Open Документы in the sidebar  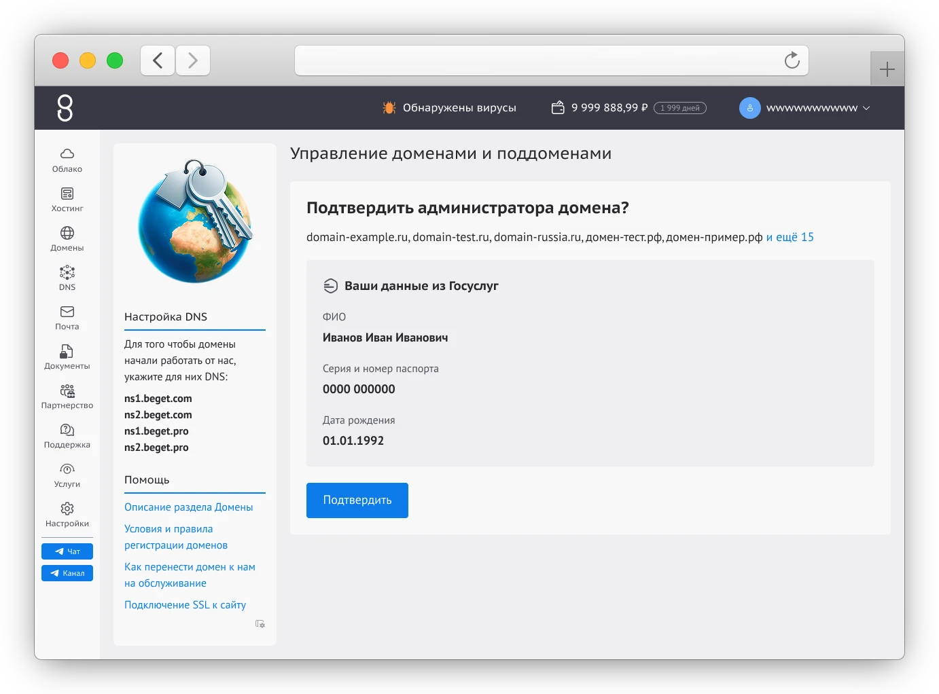[67, 357]
